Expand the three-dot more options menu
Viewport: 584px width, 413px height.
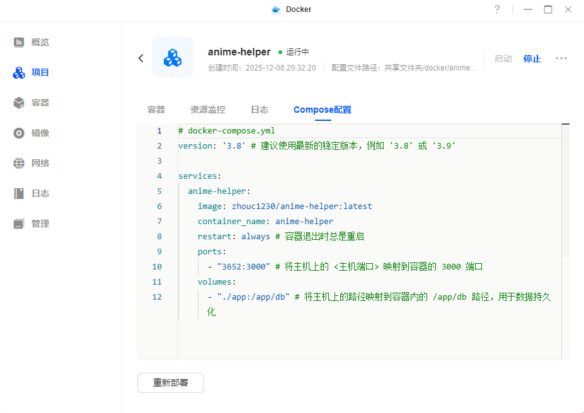pyautogui.click(x=561, y=59)
